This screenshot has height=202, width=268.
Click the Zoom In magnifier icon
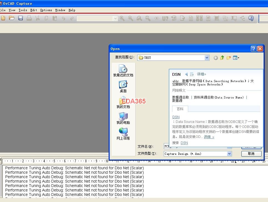tap(122, 18)
